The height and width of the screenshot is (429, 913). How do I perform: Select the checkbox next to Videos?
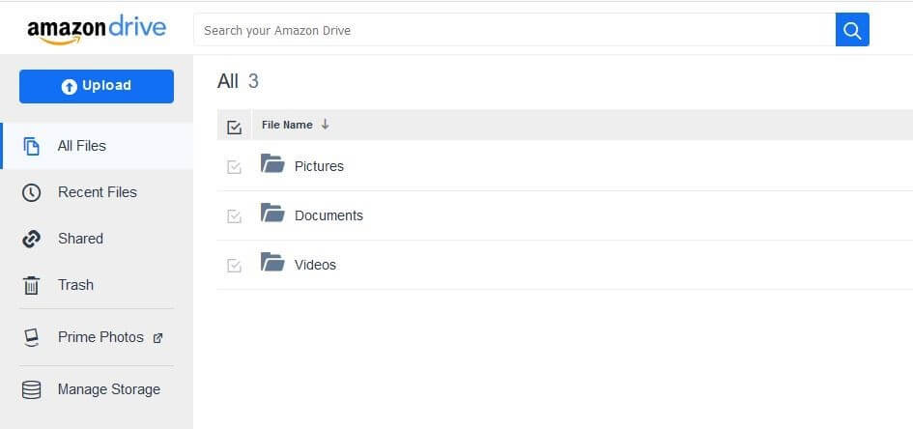click(x=234, y=266)
